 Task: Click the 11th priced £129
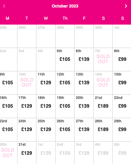tap(46, 83)
